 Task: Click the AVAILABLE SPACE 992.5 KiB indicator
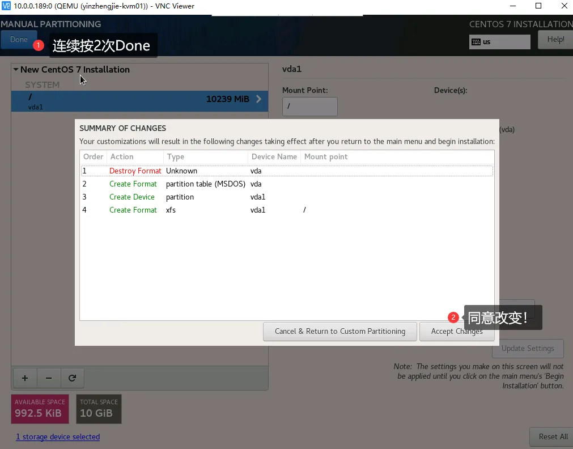(x=40, y=409)
